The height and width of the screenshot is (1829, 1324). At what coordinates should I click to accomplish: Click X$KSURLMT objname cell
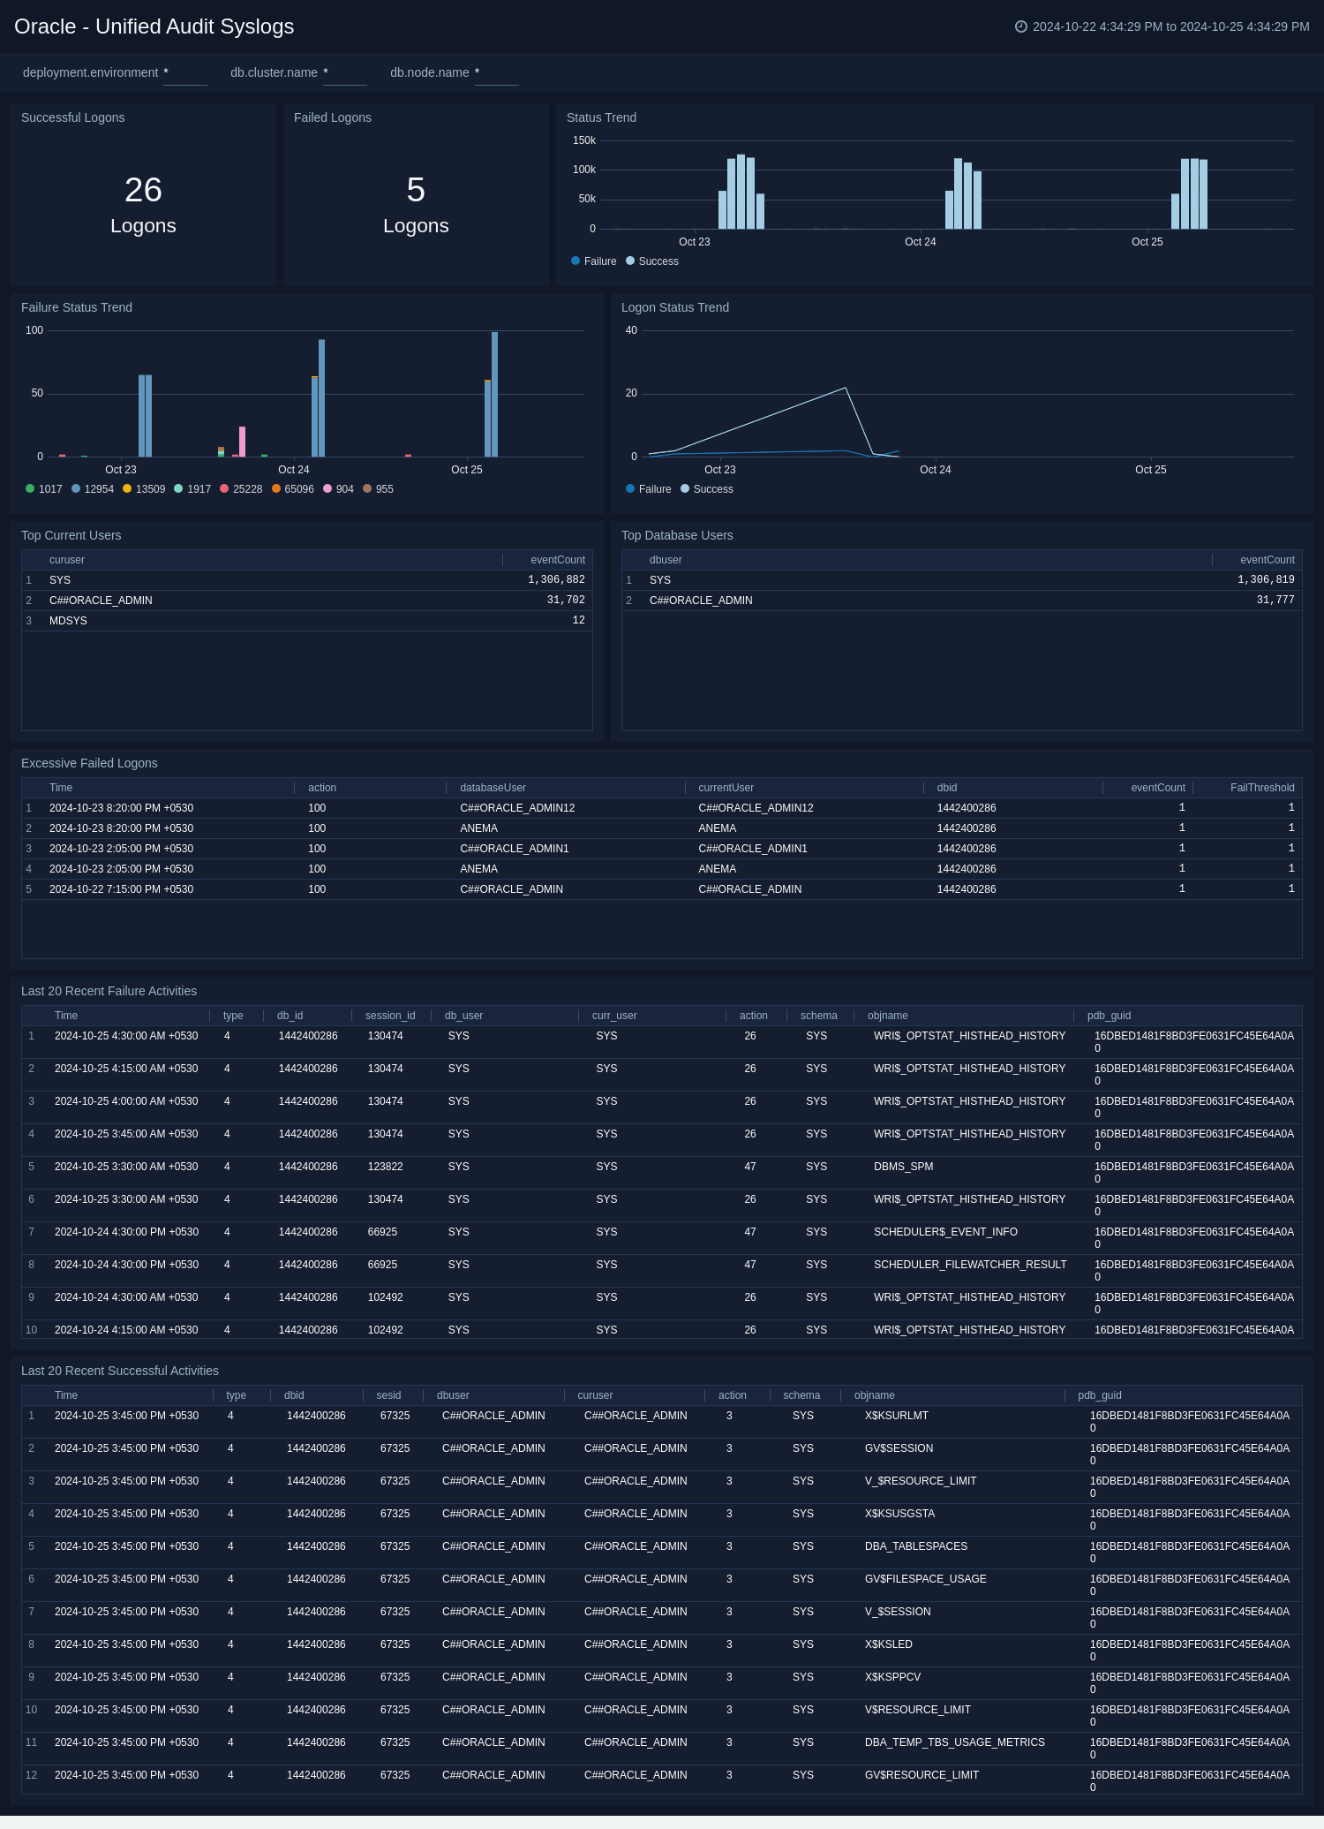point(897,1416)
